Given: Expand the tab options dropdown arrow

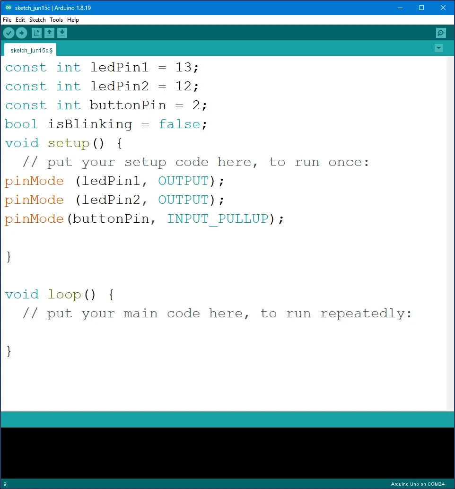Looking at the screenshot, I should [x=438, y=48].
